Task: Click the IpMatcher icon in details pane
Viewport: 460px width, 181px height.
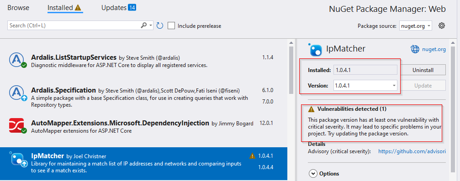Action: [316, 50]
